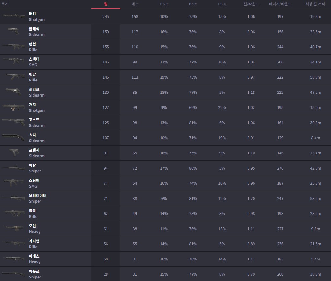Sort by LS% column header
Viewport: 331px width, 281px height.
222,4
